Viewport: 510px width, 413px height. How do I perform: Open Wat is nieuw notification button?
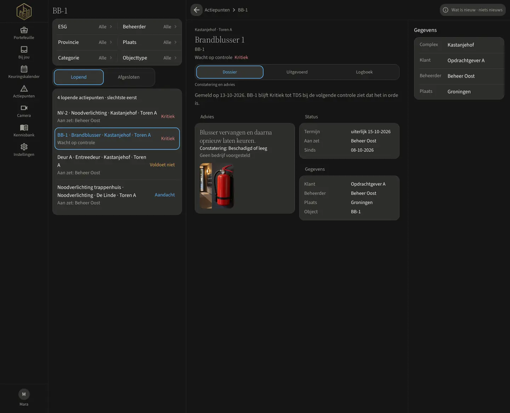point(473,10)
